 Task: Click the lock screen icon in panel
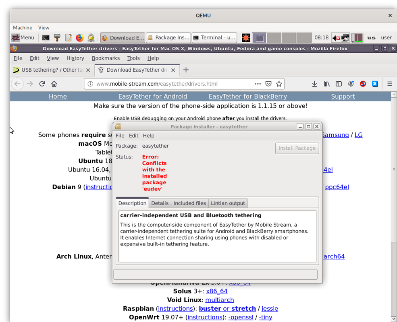click(91, 38)
